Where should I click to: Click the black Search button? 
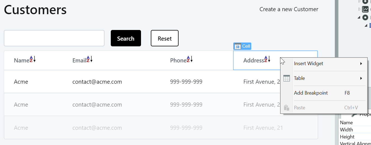click(126, 38)
